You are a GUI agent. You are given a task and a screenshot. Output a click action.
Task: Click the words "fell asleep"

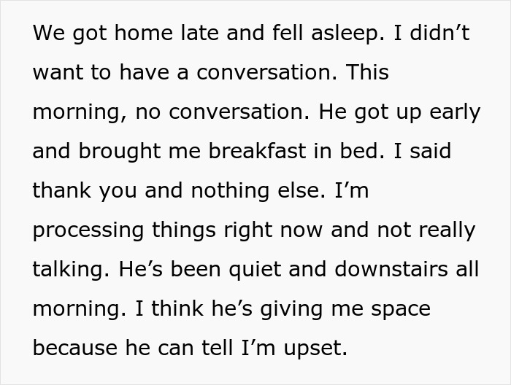click(x=318, y=34)
